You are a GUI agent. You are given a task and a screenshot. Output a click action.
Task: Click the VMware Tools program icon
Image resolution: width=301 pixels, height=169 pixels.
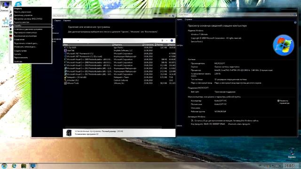[65, 83]
